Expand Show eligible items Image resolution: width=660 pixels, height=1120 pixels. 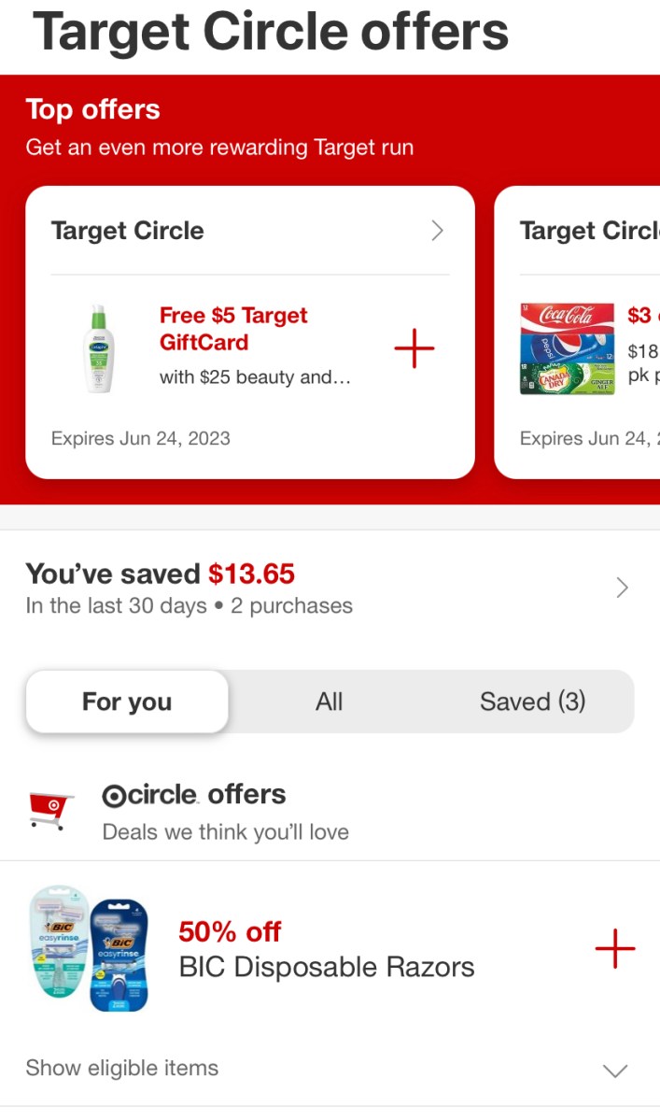[121, 1068]
